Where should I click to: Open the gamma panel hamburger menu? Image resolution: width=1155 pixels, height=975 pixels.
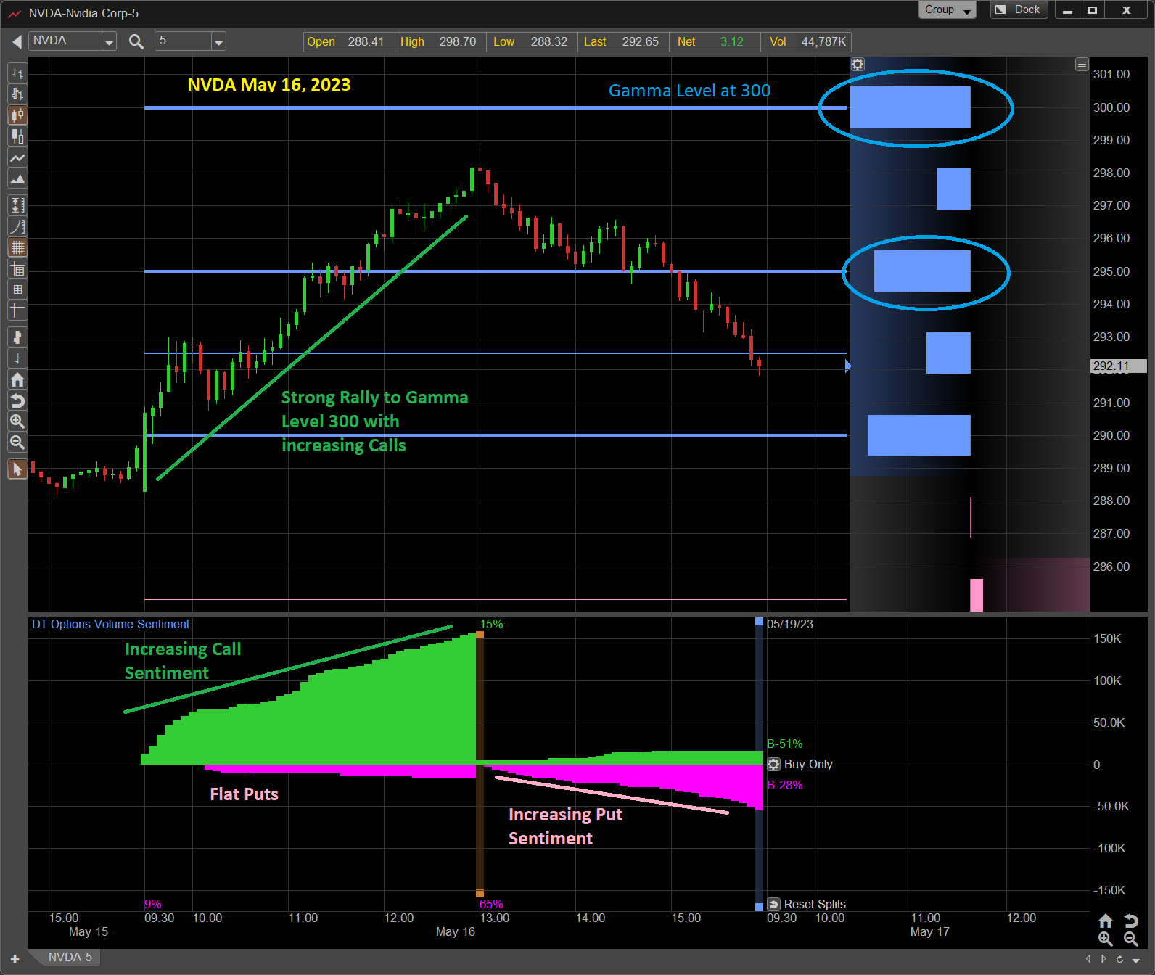tap(1082, 64)
